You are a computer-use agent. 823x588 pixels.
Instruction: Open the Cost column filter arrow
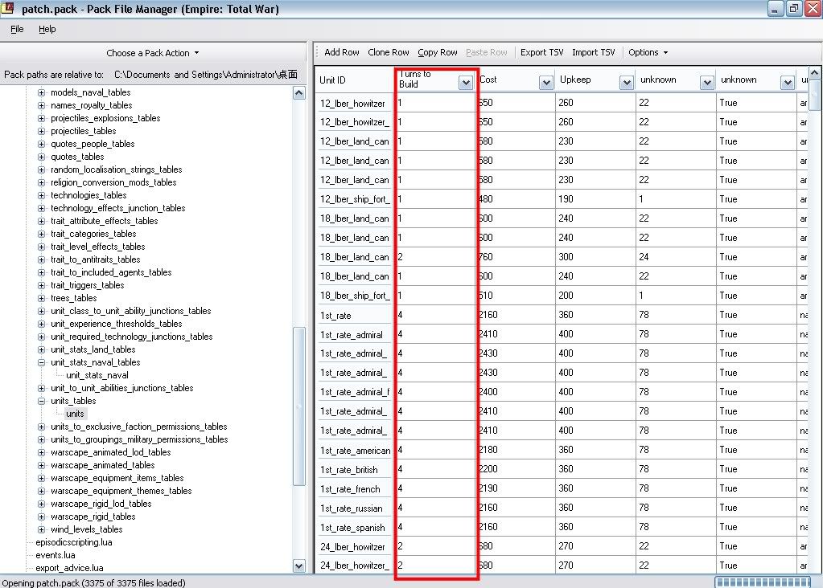click(546, 82)
